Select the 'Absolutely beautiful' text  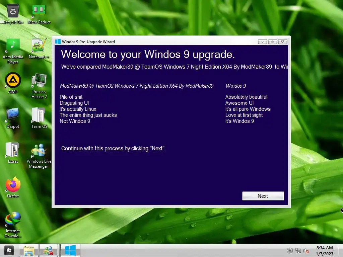click(246, 97)
